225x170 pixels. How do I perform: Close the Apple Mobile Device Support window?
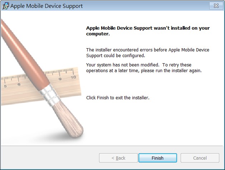216,6
